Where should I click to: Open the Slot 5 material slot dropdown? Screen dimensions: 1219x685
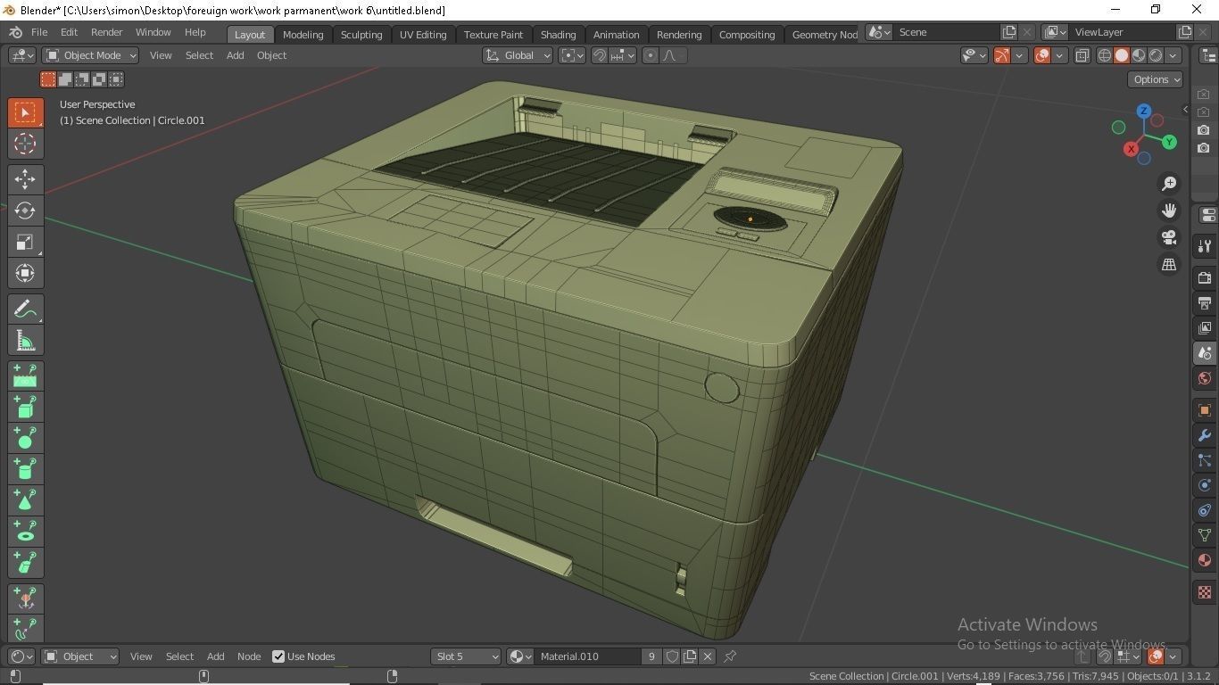click(x=466, y=656)
